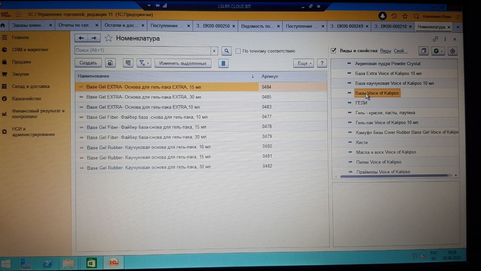Select Base Gel Rubber 30 мл row

tap(201, 167)
